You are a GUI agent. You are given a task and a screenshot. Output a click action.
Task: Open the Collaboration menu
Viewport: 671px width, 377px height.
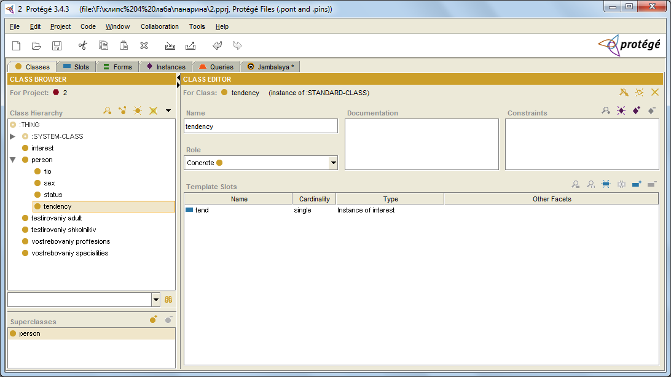pyautogui.click(x=160, y=26)
